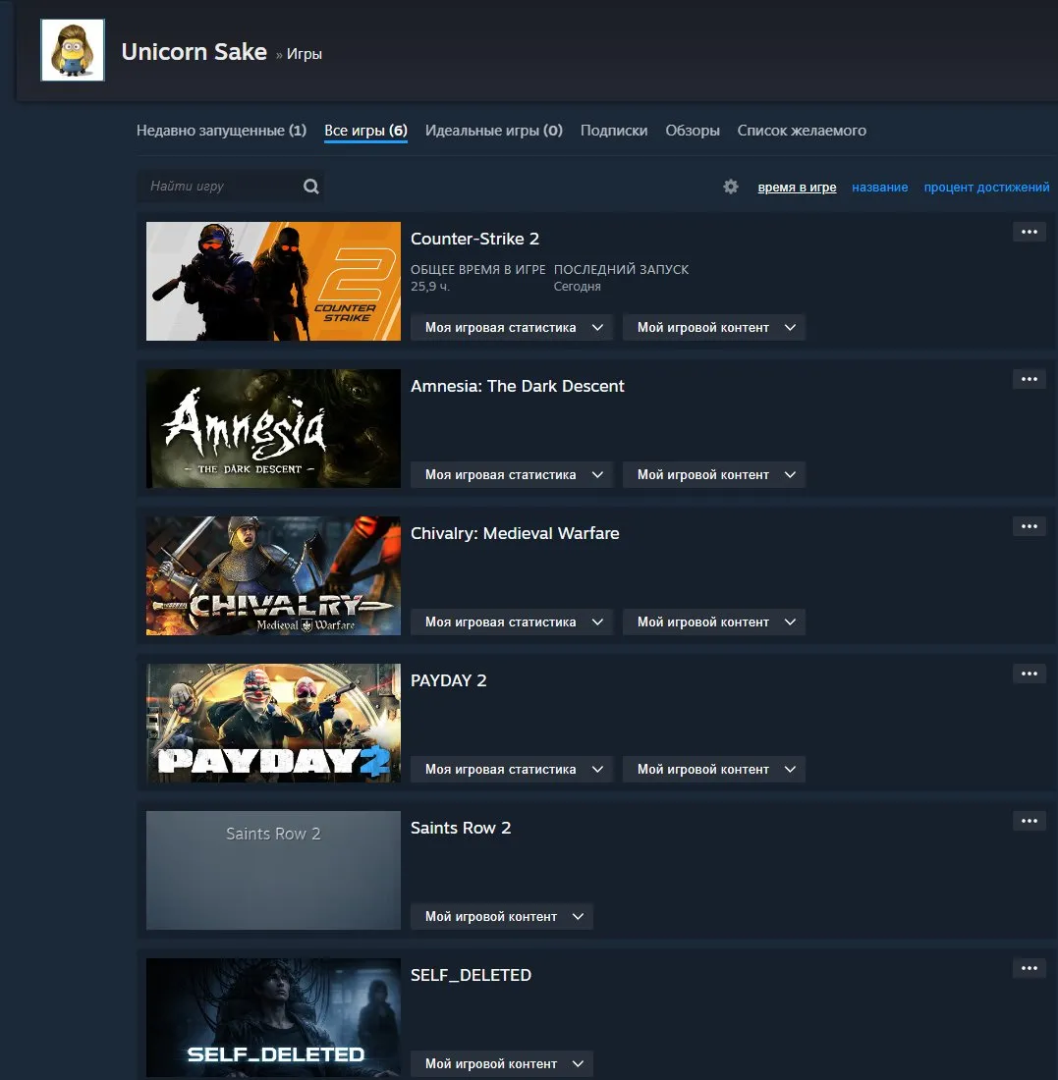Expand PAYDAY 2 game statistics dropdown
1058x1080 pixels.
click(512, 770)
